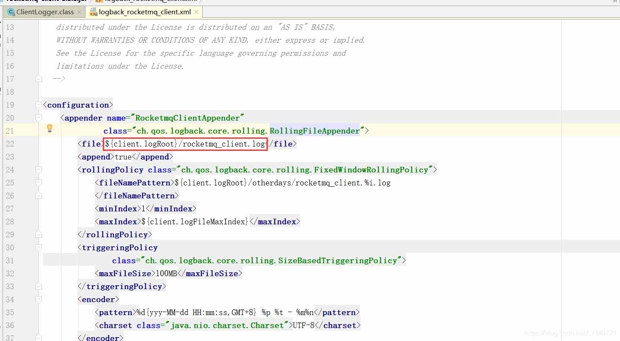This screenshot has height=341, width=620.
Task: Fold the rollingPolicy block at line 24
Action: 38,170
